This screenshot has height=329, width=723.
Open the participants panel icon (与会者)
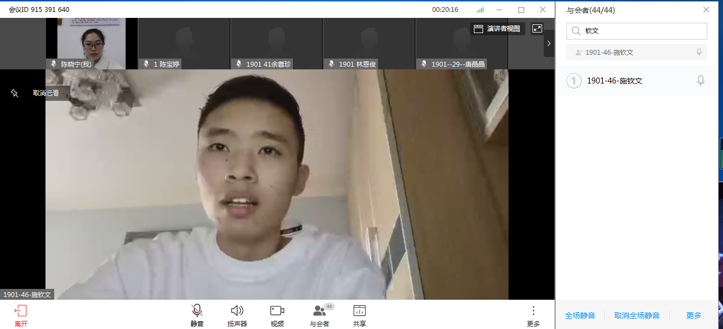tap(320, 311)
